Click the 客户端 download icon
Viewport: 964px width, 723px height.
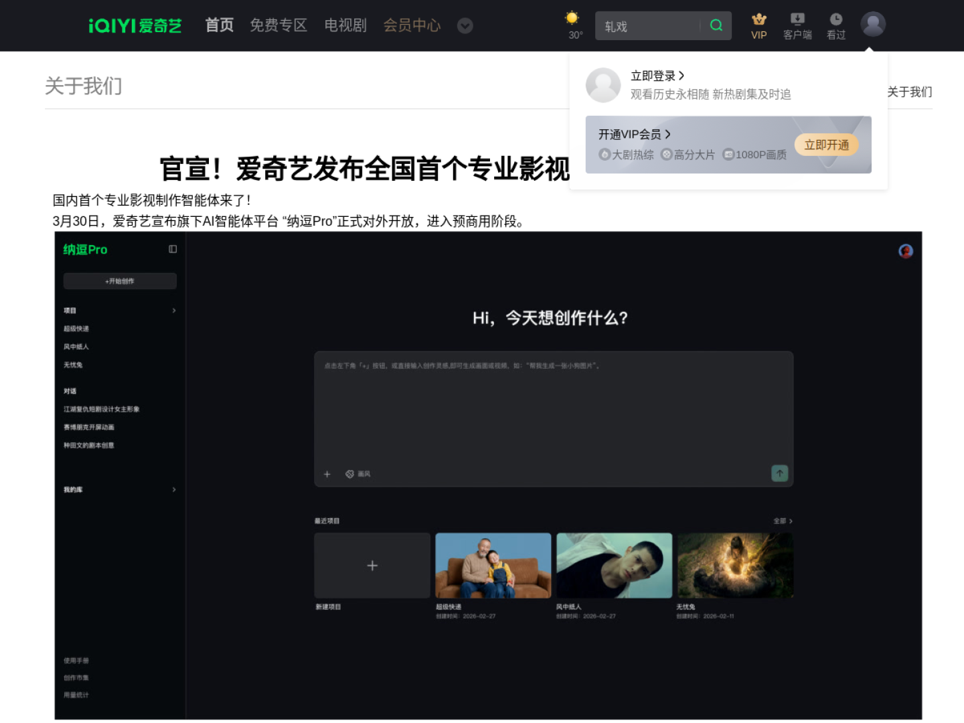(x=797, y=19)
